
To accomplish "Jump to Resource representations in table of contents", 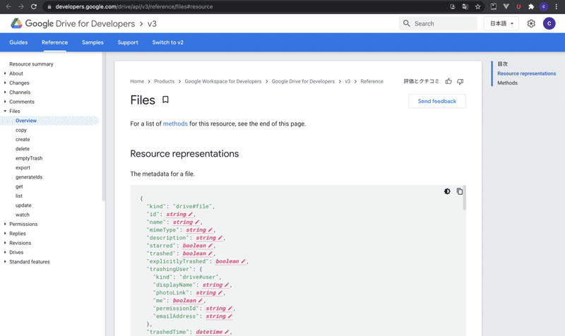I will (x=526, y=73).
